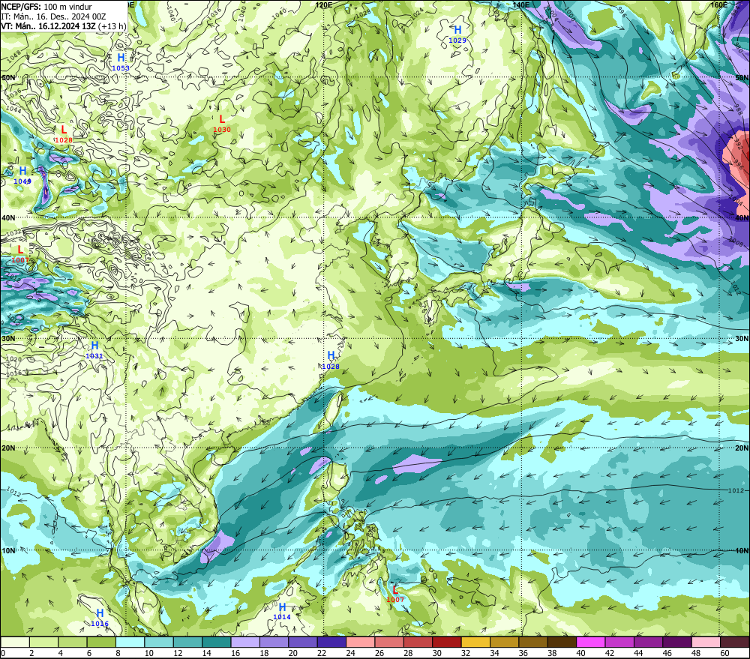Select the dark brown 38–40 legend swatch
750x659 pixels.
562,643
